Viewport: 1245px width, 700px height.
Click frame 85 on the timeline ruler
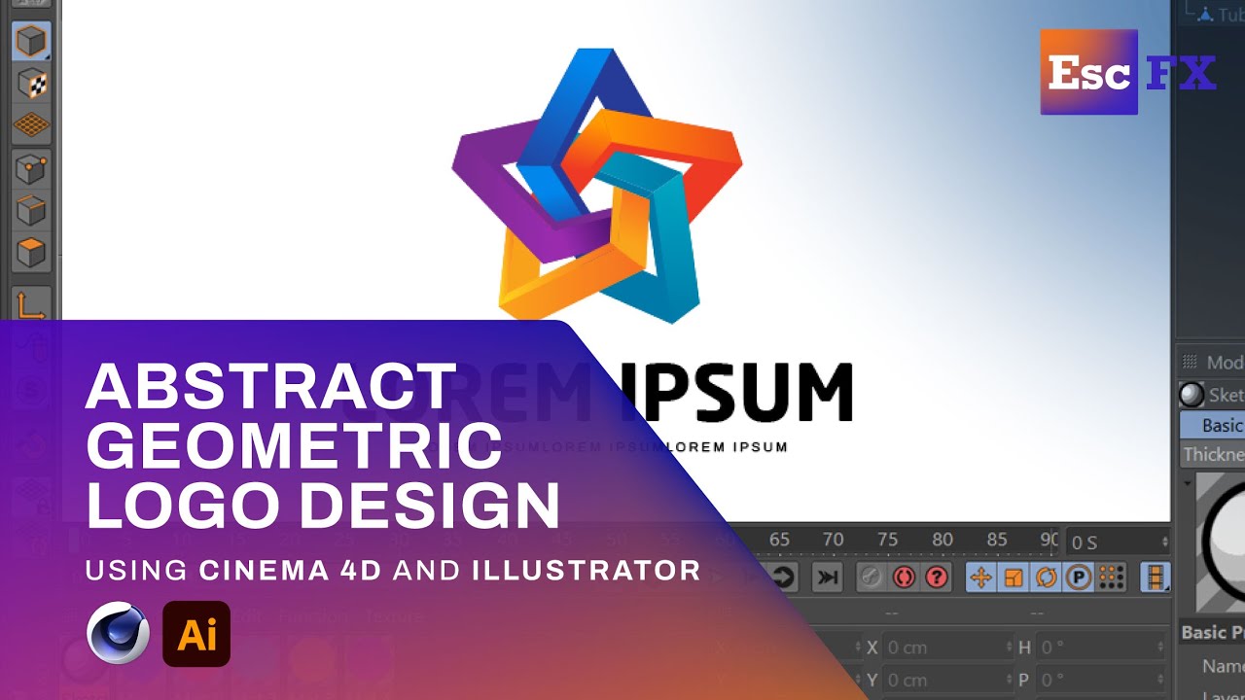pos(997,540)
